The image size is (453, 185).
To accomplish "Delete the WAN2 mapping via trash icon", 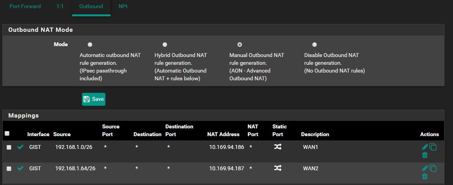I will pos(425,176).
